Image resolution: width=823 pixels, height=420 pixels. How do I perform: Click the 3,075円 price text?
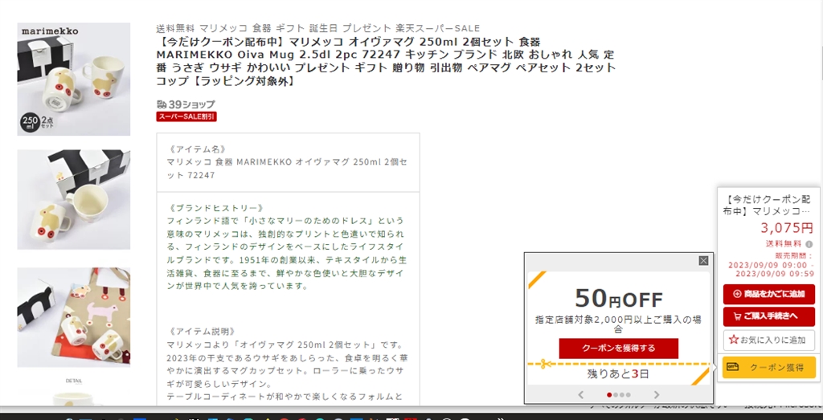787,227
